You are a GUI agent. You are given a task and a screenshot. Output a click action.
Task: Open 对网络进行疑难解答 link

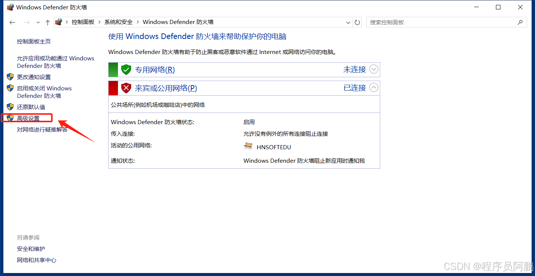pyautogui.click(x=42, y=130)
